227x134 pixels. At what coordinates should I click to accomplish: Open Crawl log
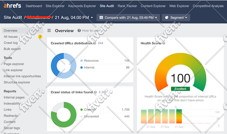pyautogui.click(x=11, y=43)
